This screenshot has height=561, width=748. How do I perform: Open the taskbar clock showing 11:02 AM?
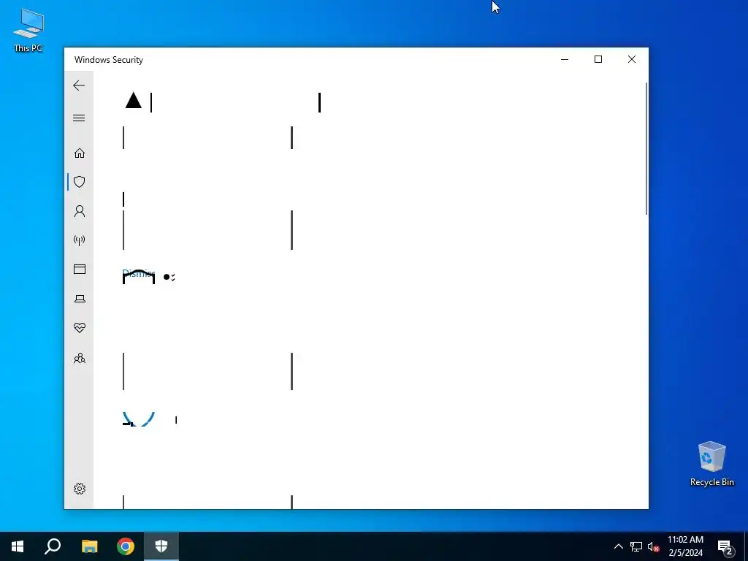[x=685, y=546]
